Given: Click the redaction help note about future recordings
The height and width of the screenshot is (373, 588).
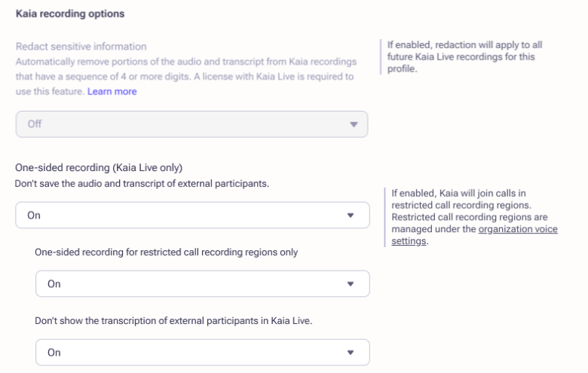Looking at the screenshot, I should tap(463, 57).
